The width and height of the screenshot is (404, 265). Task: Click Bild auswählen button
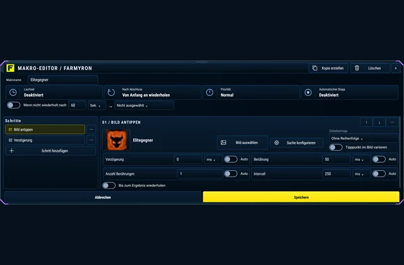[x=242, y=143]
